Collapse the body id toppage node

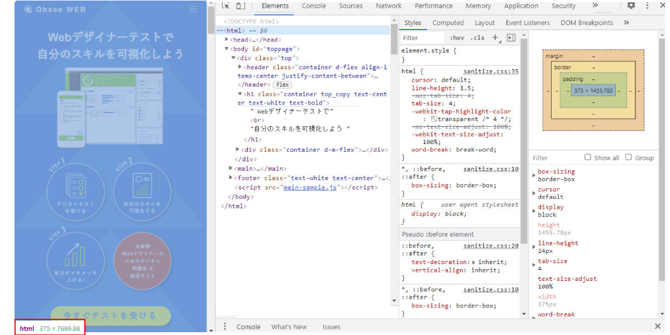tap(227, 49)
